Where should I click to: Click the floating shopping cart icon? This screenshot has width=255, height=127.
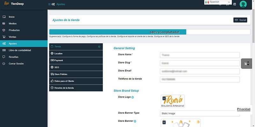point(246,64)
